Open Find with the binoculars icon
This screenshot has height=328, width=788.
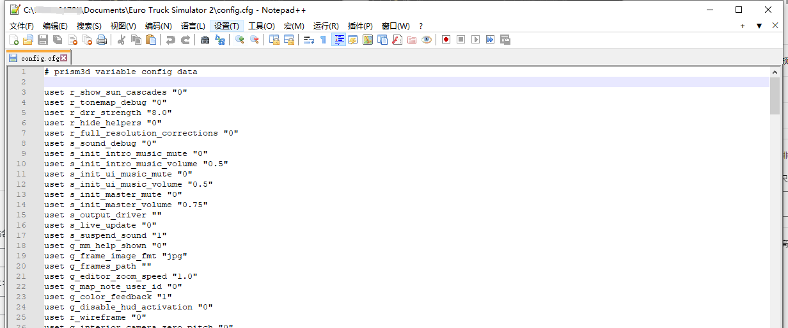pyautogui.click(x=205, y=40)
